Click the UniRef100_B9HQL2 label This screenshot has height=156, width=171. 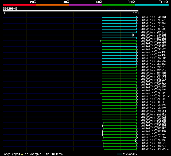(153, 38)
